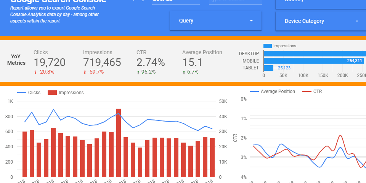The image size is (366, 183).
Task: Click the MOBILE axis label
Action: tap(251, 61)
